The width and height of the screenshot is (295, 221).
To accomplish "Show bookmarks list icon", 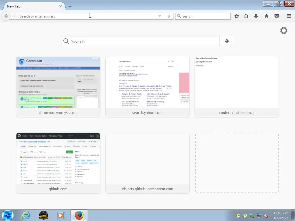I will pos(246,16).
